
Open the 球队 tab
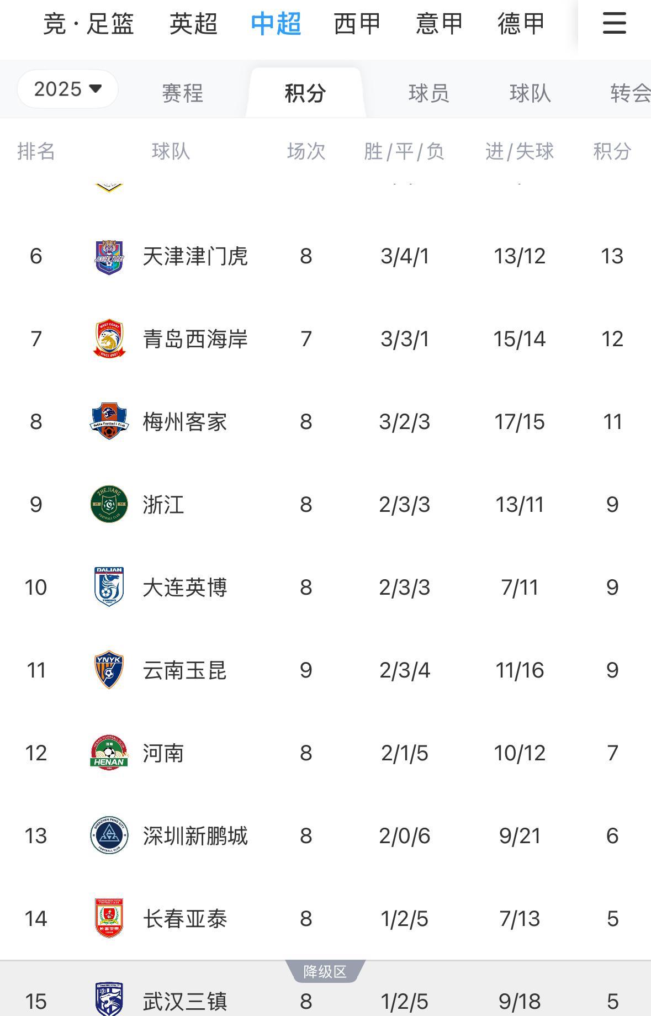[530, 93]
